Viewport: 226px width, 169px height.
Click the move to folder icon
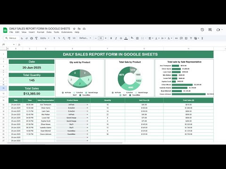79,29
